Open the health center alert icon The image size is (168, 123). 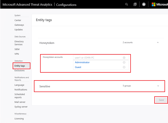point(144,4)
